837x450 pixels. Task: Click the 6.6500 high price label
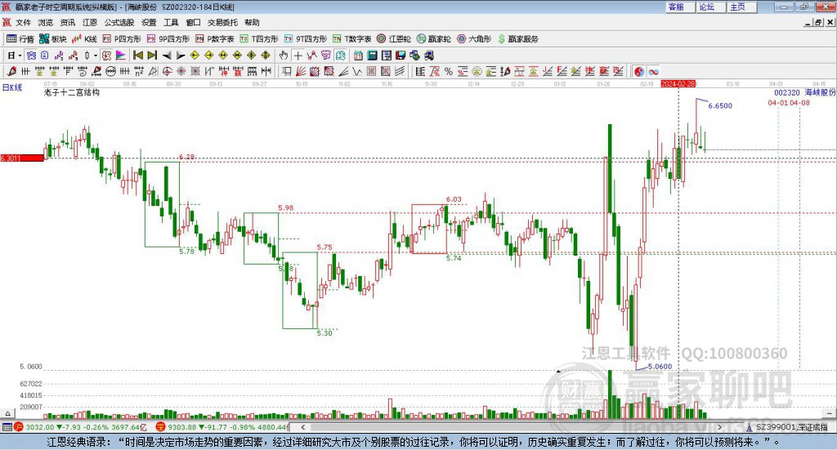pyautogui.click(x=720, y=105)
